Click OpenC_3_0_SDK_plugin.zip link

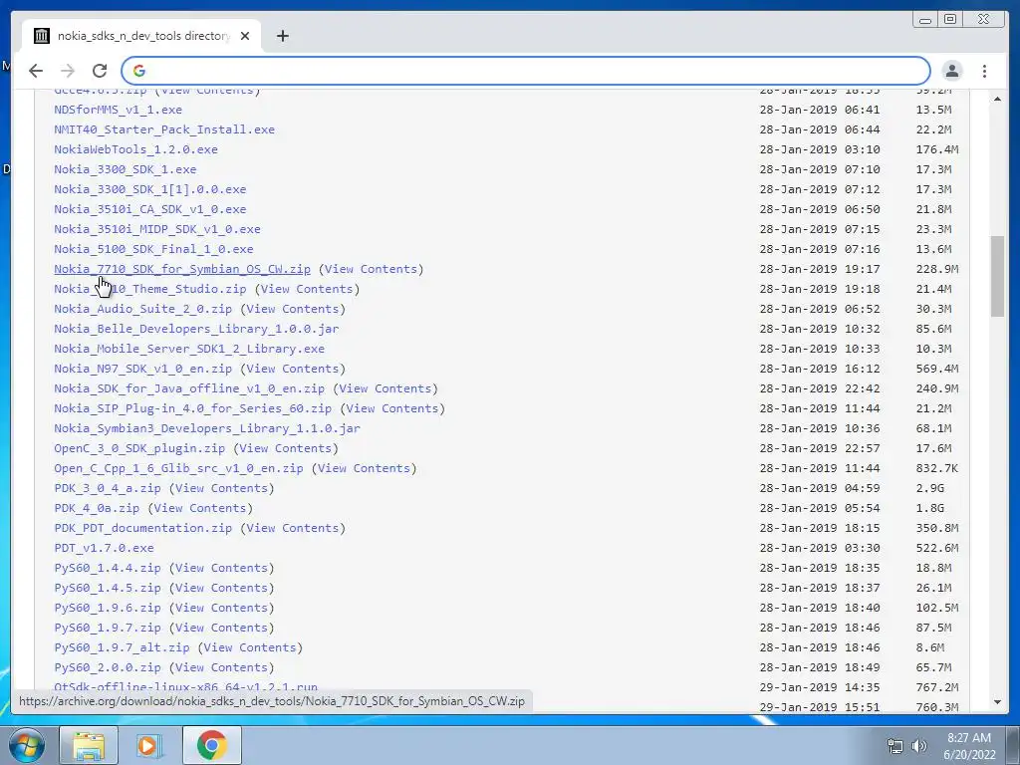139,449
